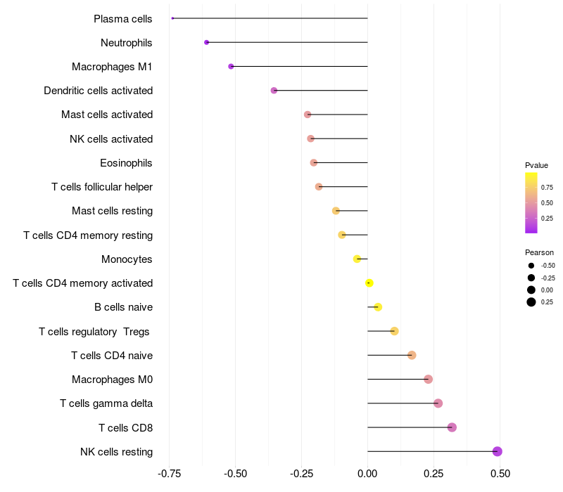
Task: Click the B cells naive data point
Action: tap(378, 307)
